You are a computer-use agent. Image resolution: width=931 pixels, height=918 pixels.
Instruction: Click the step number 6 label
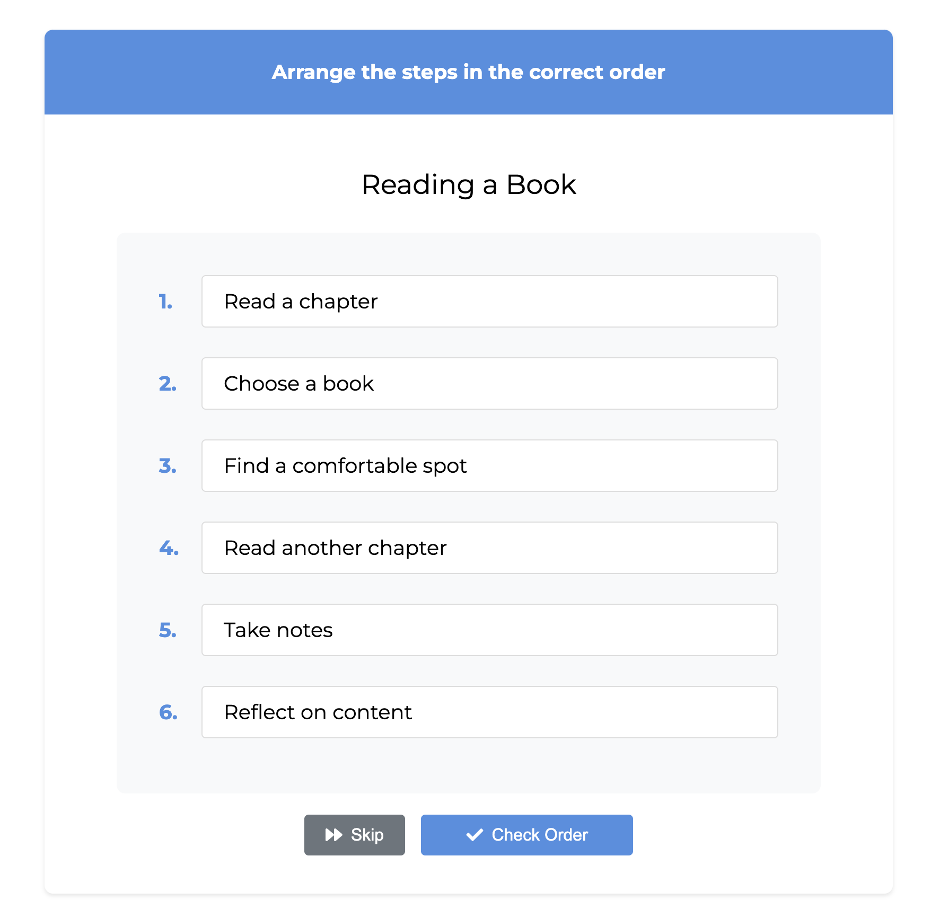click(166, 712)
